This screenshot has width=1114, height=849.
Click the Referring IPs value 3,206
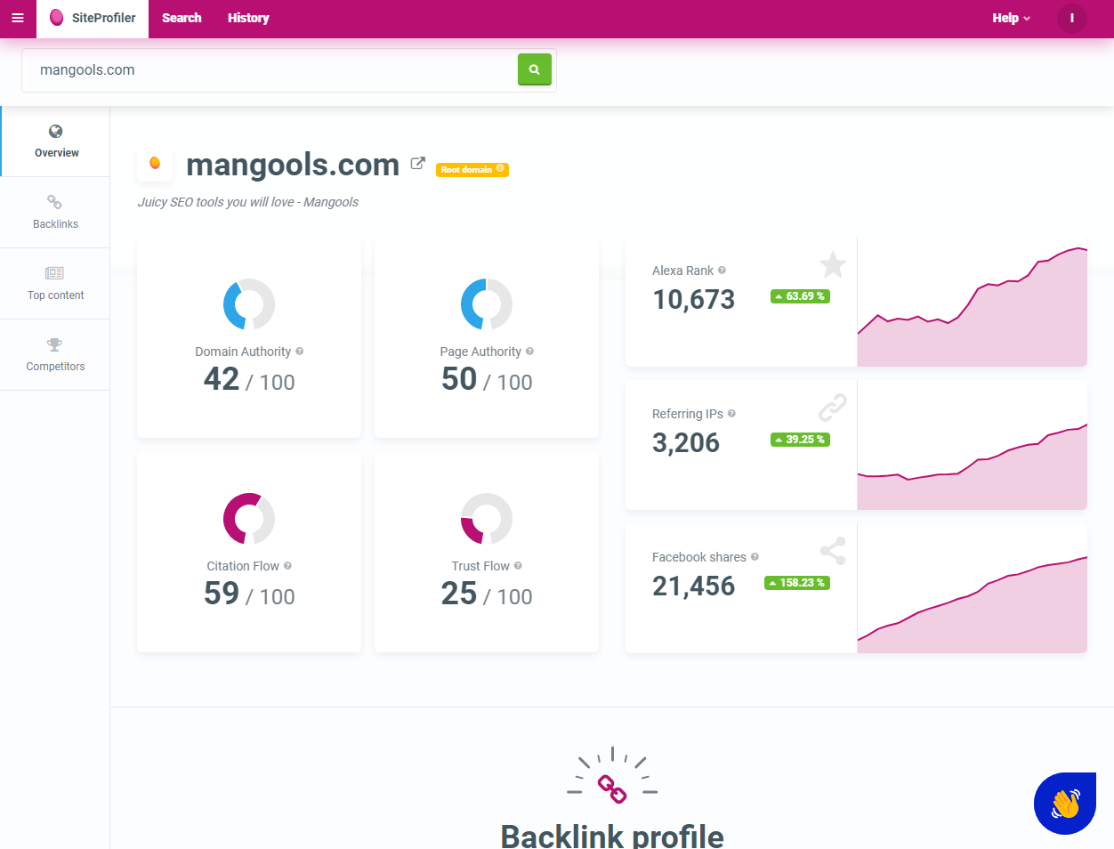[686, 443]
